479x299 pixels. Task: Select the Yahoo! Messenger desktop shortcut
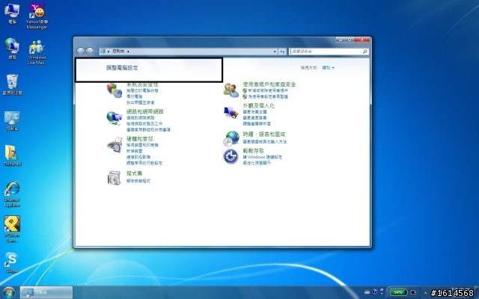coord(37,16)
